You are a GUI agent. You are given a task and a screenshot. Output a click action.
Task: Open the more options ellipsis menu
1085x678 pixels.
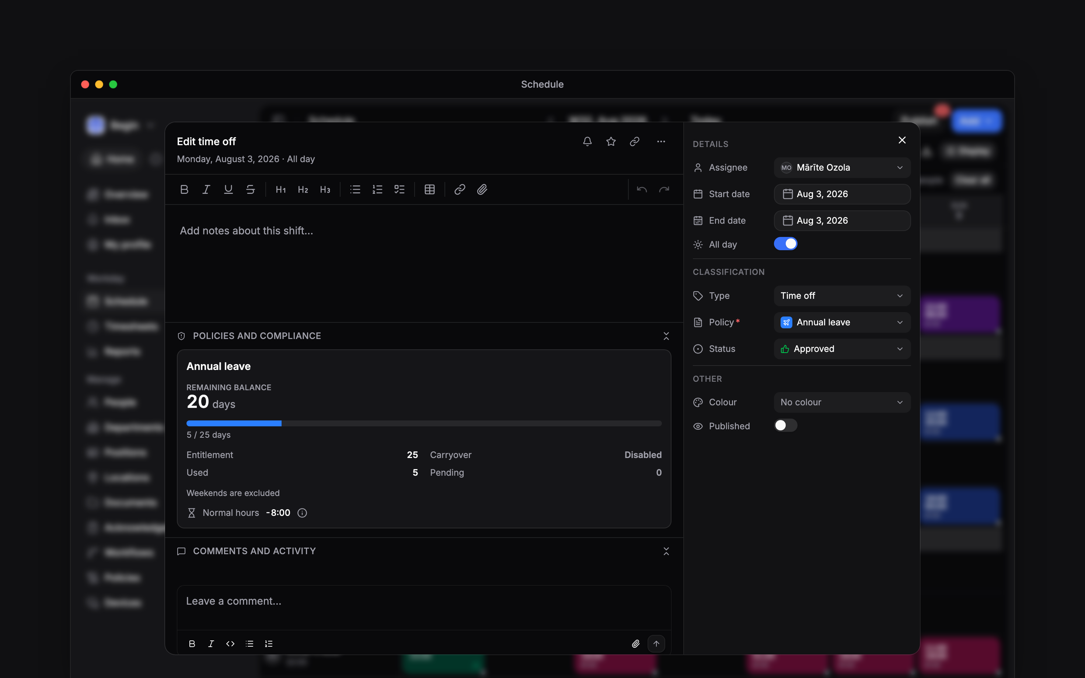tap(661, 142)
